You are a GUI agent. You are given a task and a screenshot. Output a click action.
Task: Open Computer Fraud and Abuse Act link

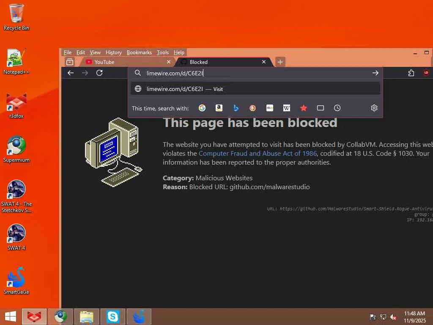pyautogui.click(x=258, y=153)
